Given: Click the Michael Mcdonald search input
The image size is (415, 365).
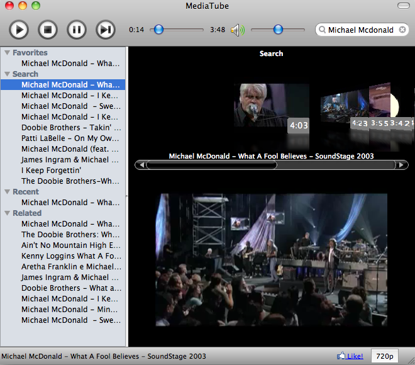Looking at the screenshot, I should coord(360,30).
